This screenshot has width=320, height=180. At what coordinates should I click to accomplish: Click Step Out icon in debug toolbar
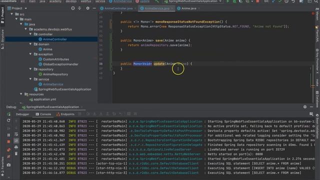(107, 114)
